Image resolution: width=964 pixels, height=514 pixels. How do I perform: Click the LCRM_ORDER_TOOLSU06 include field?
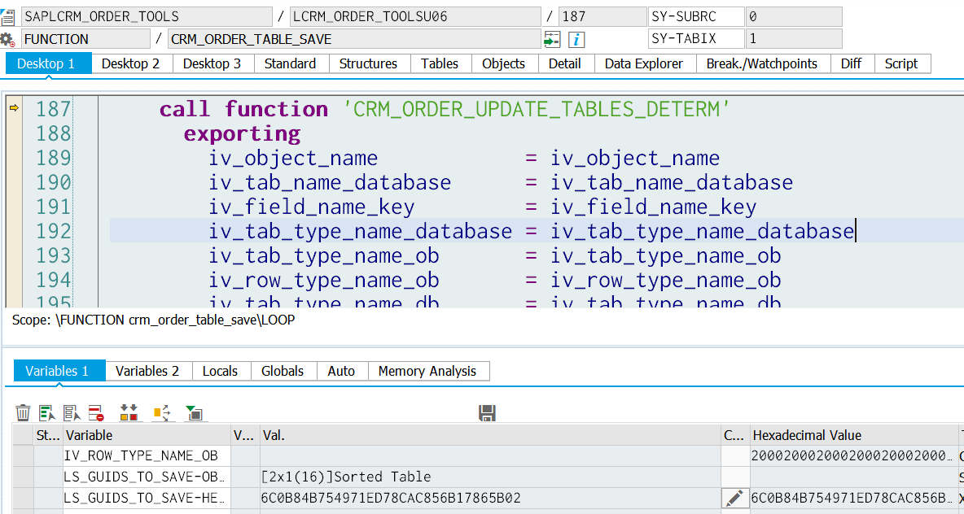(x=415, y=17)
